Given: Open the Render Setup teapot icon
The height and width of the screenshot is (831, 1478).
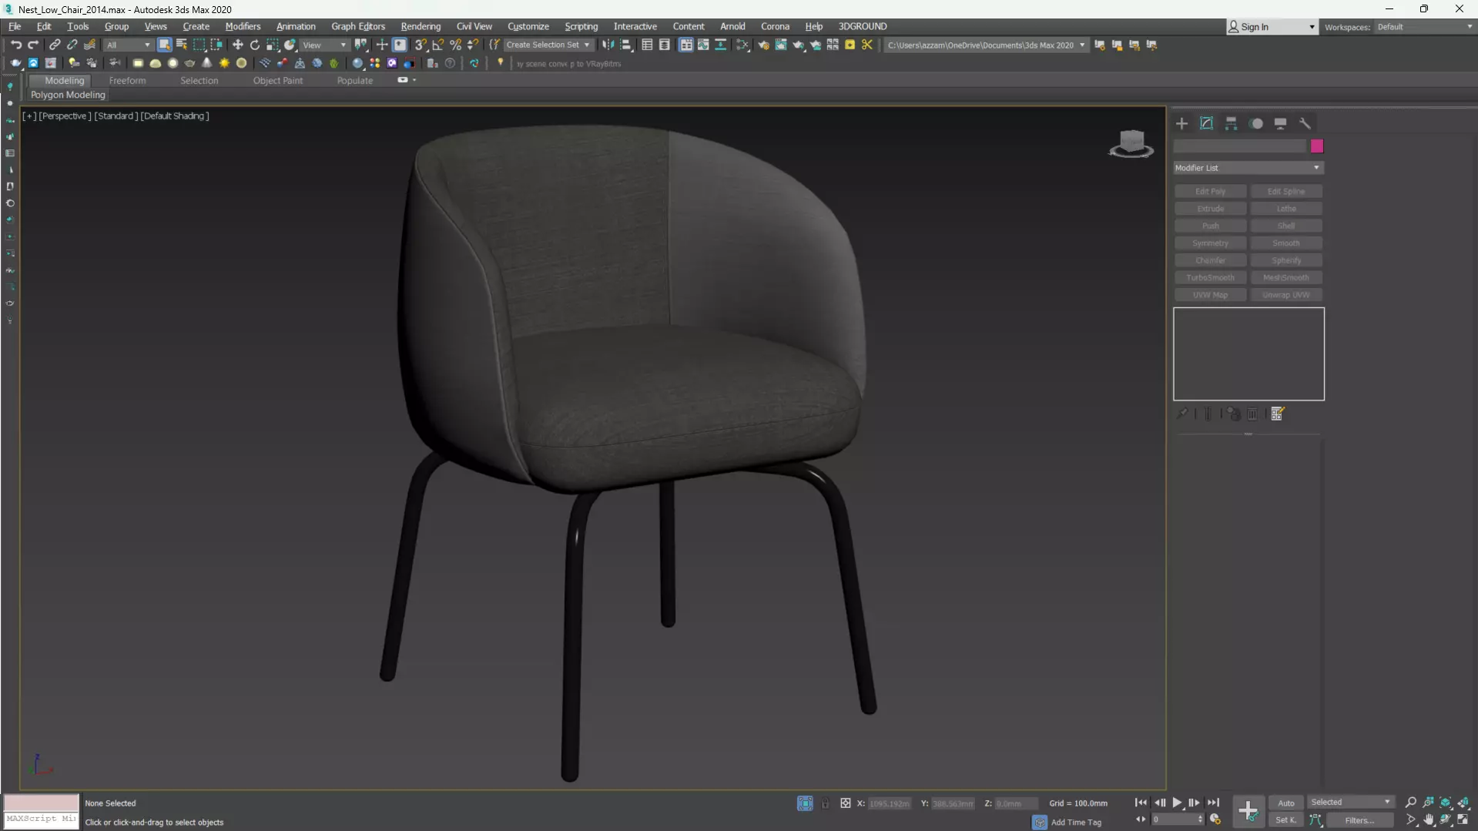Looking at the screenshot, I should 763,45.
